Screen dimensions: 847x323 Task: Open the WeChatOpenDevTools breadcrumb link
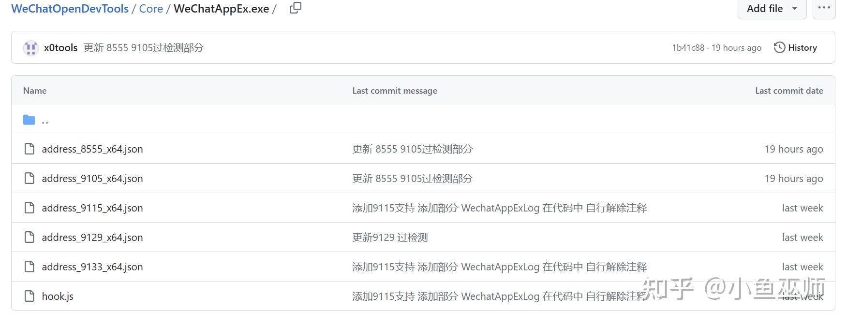click(x=70, y=9)
